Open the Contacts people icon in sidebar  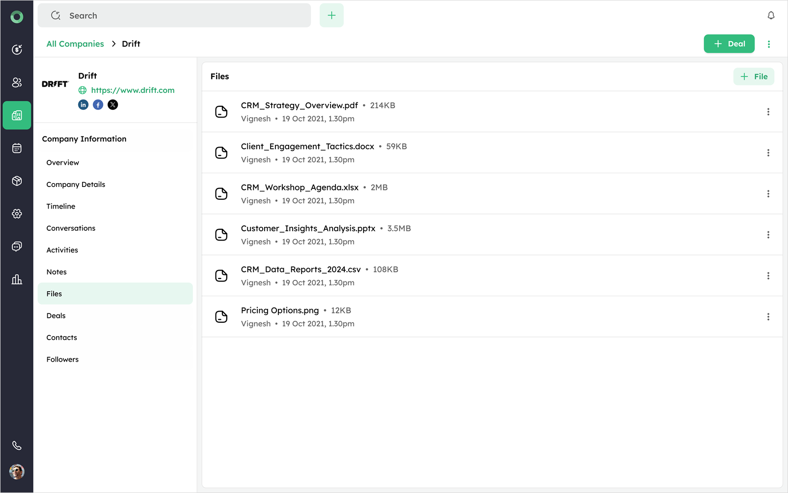pos(17,83)
